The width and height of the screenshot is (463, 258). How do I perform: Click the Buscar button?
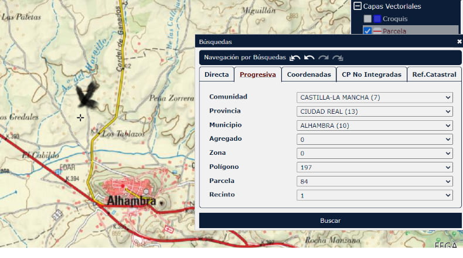point(330,220)
